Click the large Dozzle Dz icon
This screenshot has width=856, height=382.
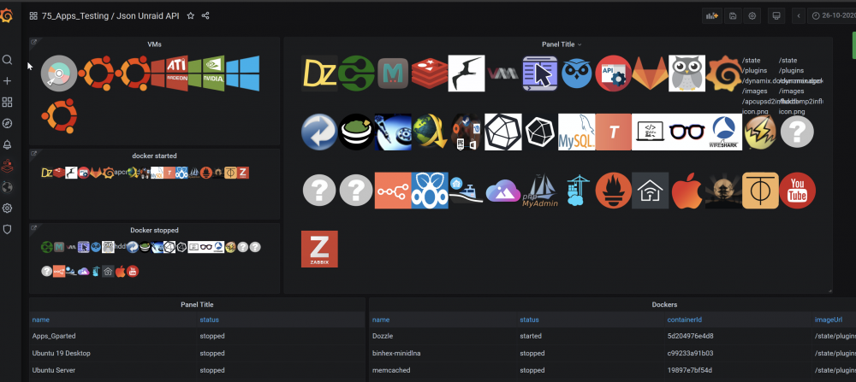[319, 73]
